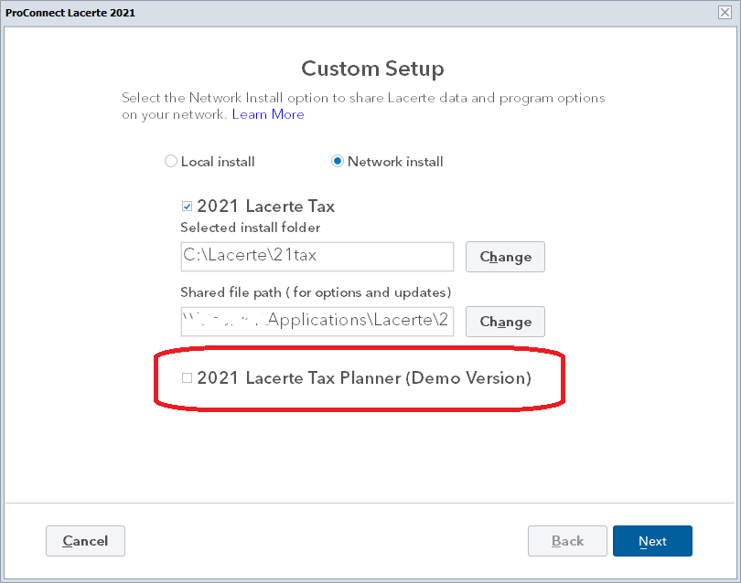The width and height of the screenshot is (741, 583).
Task: Click the 'Shared file path' label text
Action: pyautogui.click(x=316, y=292)
